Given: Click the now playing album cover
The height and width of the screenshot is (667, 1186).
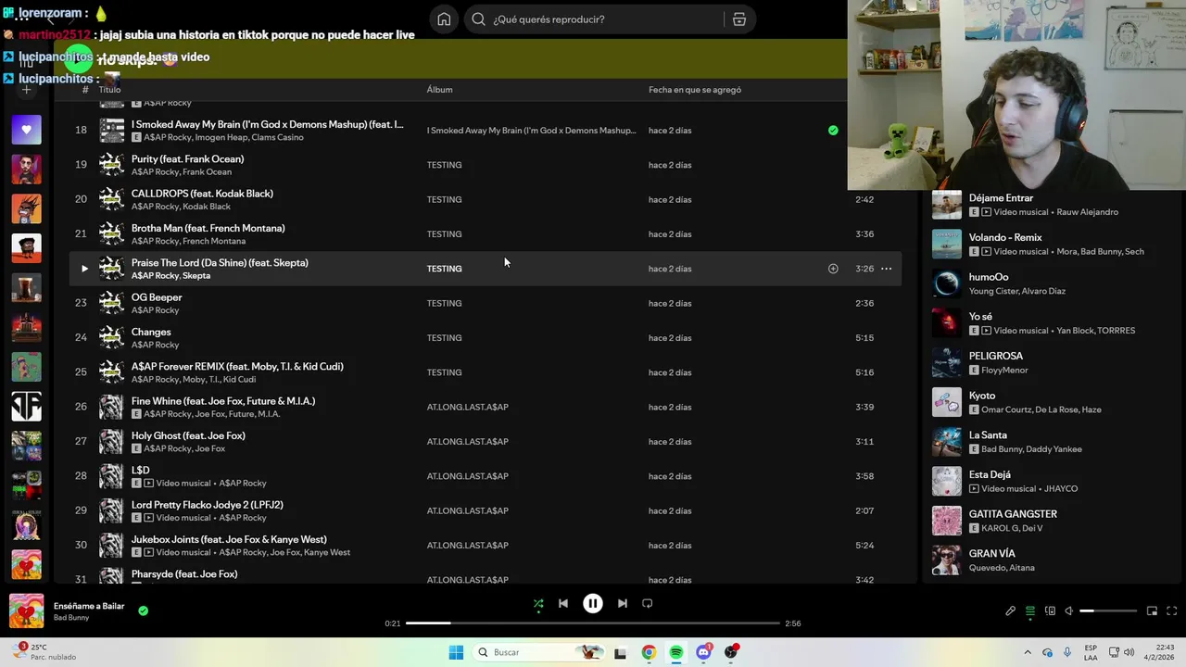Looking at the screenshot, I should pyautogui.click(x=26, y=611).
